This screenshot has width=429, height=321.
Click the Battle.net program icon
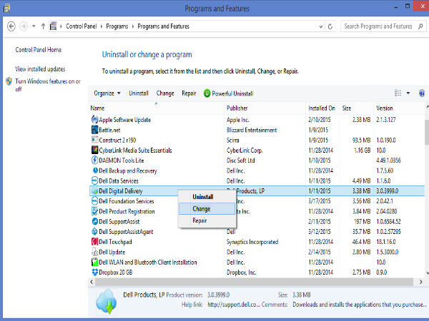pyautogui.click(x=94, y=130)
